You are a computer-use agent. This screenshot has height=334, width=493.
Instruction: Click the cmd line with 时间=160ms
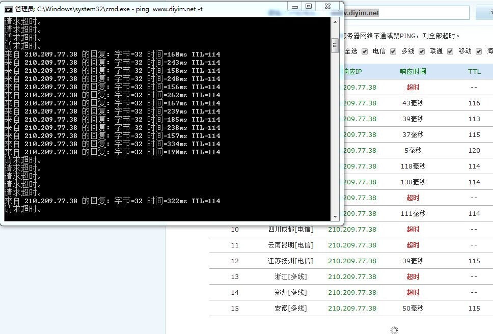coord(112,54)
